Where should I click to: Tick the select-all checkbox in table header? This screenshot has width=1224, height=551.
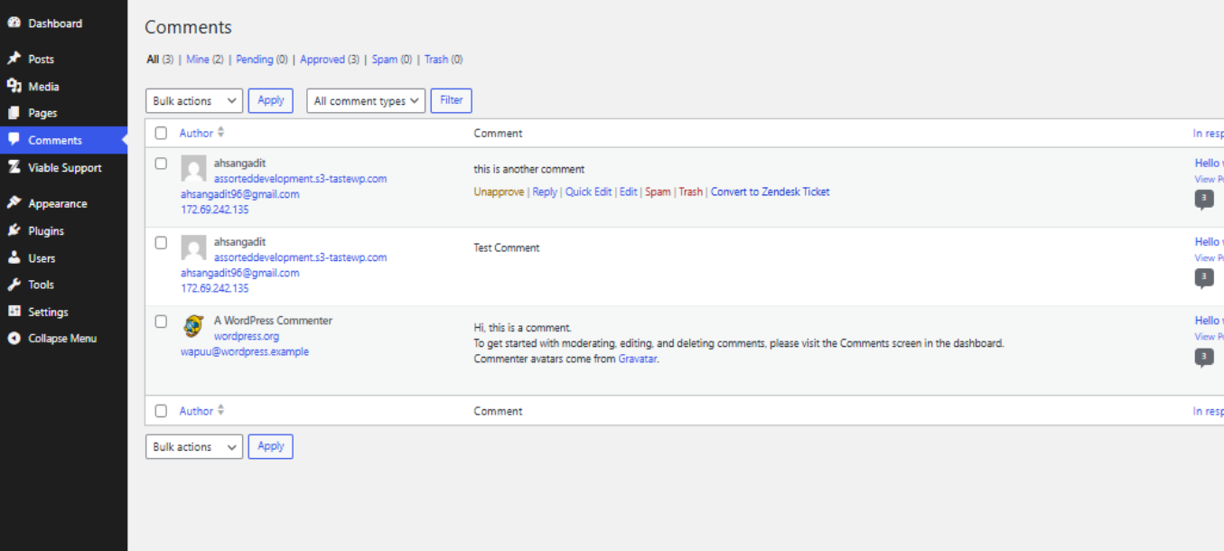tap(161, 134)
